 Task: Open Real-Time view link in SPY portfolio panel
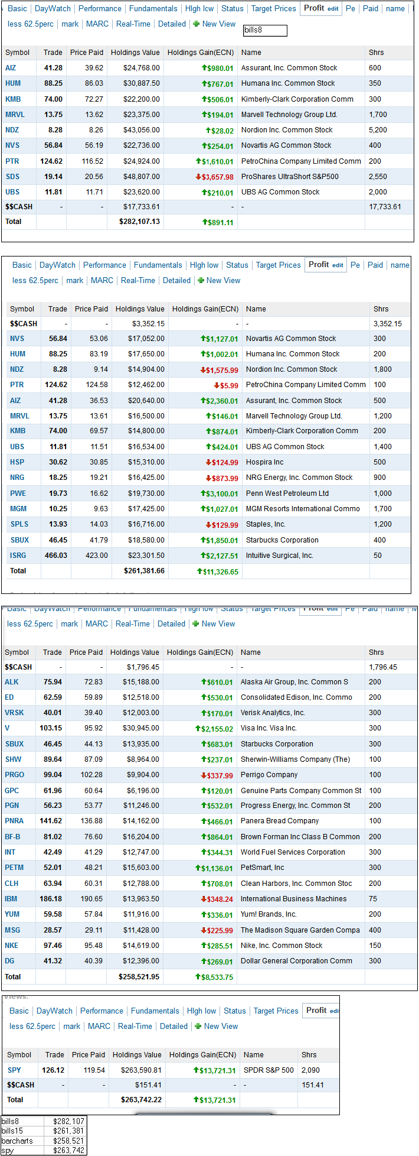coord(135,1026)
